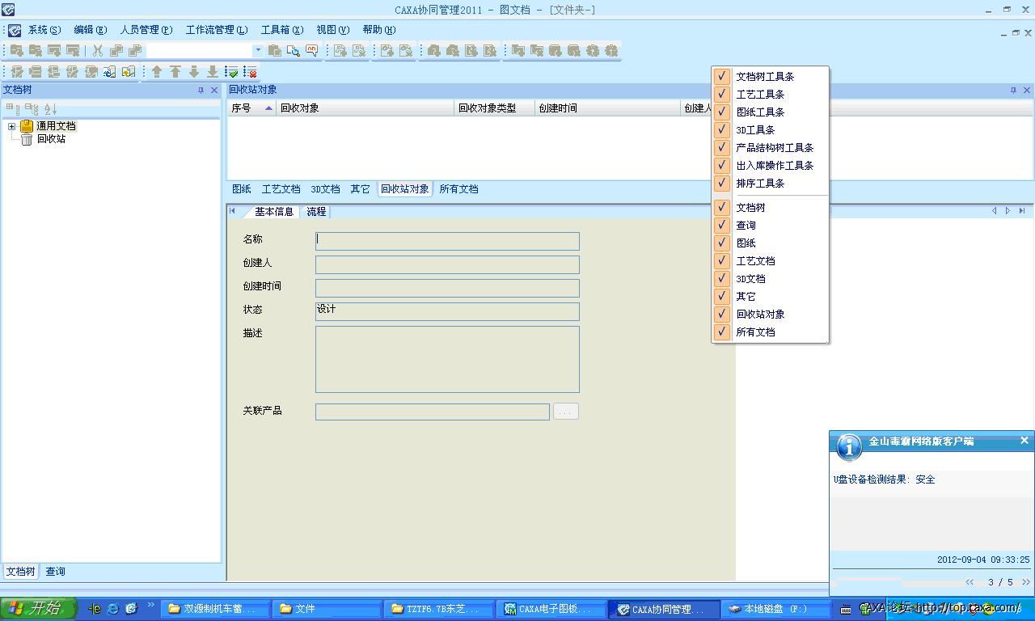Screen dimensions: 1035x621
Task: Toggle the 工艺工具条 checkbox
Action: pyautogui.click(x=722, y=95)
